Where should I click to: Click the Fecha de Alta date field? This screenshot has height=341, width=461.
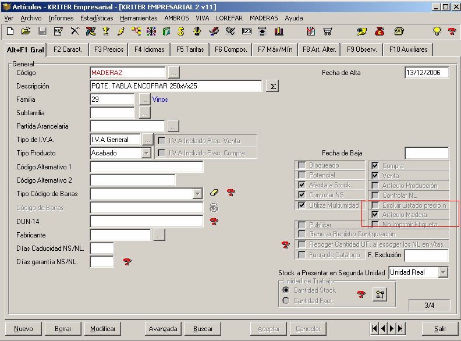[427, 73]
